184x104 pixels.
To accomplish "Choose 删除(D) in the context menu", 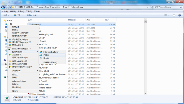I will click(x=15, y=84).
